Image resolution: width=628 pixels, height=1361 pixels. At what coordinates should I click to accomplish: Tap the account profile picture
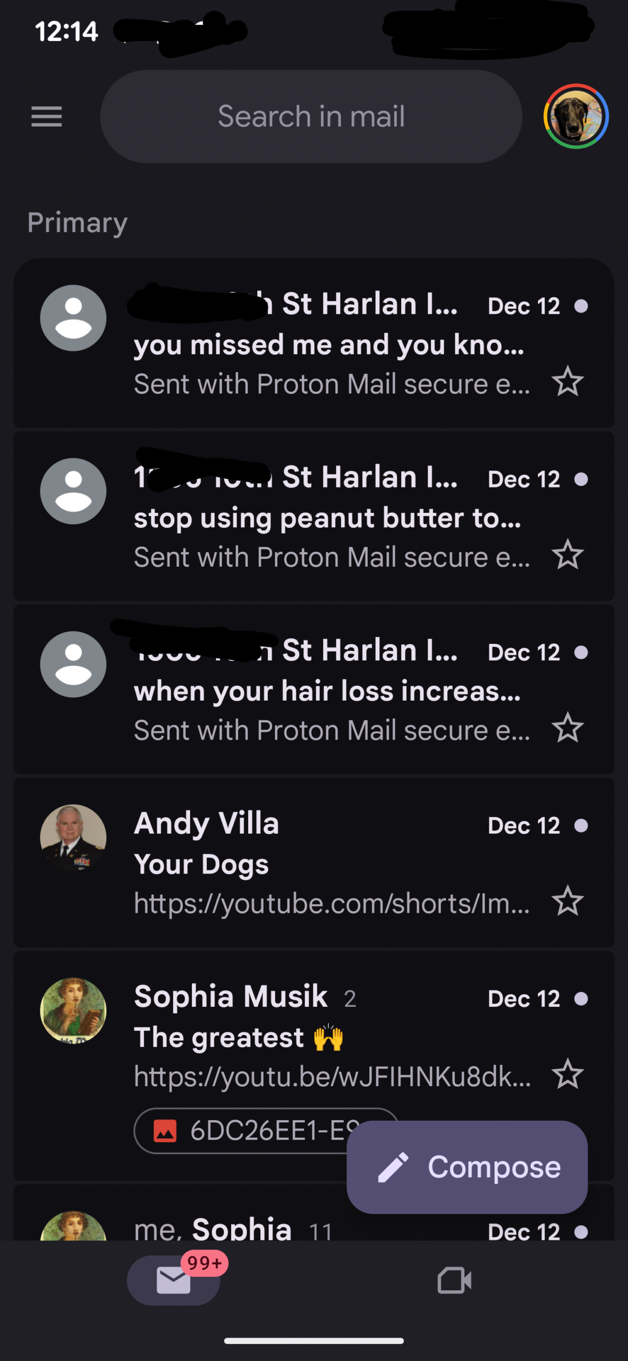pos(575,116)
